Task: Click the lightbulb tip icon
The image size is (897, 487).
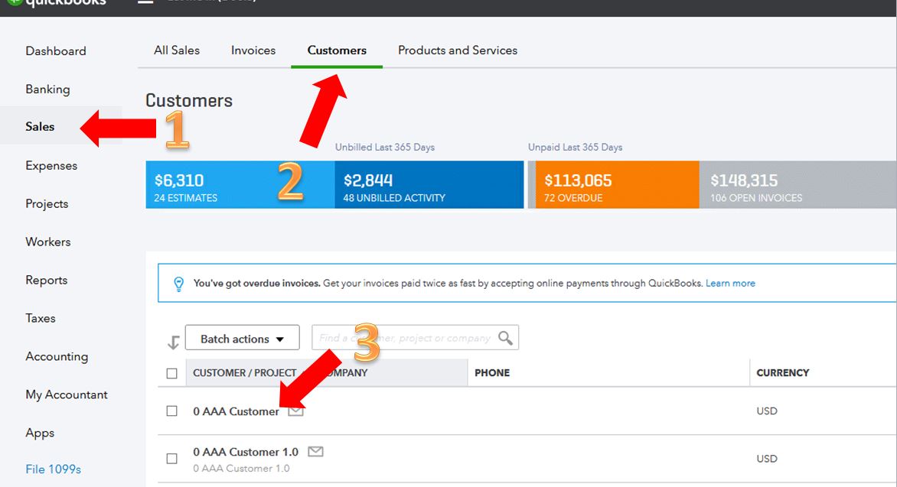Action: (x=178, y=284)
